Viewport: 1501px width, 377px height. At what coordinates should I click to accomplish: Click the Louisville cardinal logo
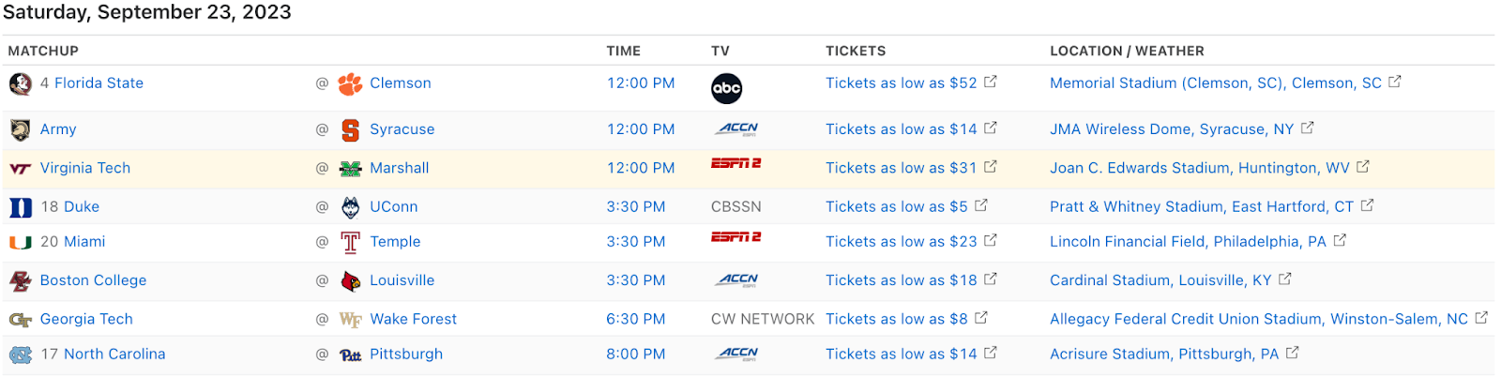[x=350, y=280]
